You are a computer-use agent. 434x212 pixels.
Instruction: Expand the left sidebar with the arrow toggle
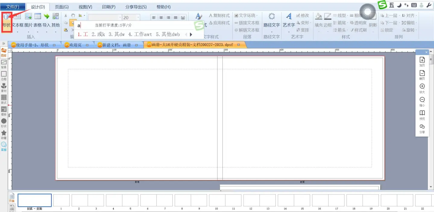[x=4, y=44]
